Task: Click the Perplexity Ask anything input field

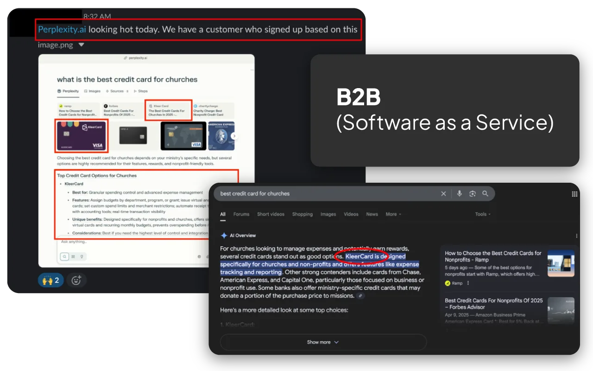Action: tap(130, 242)
